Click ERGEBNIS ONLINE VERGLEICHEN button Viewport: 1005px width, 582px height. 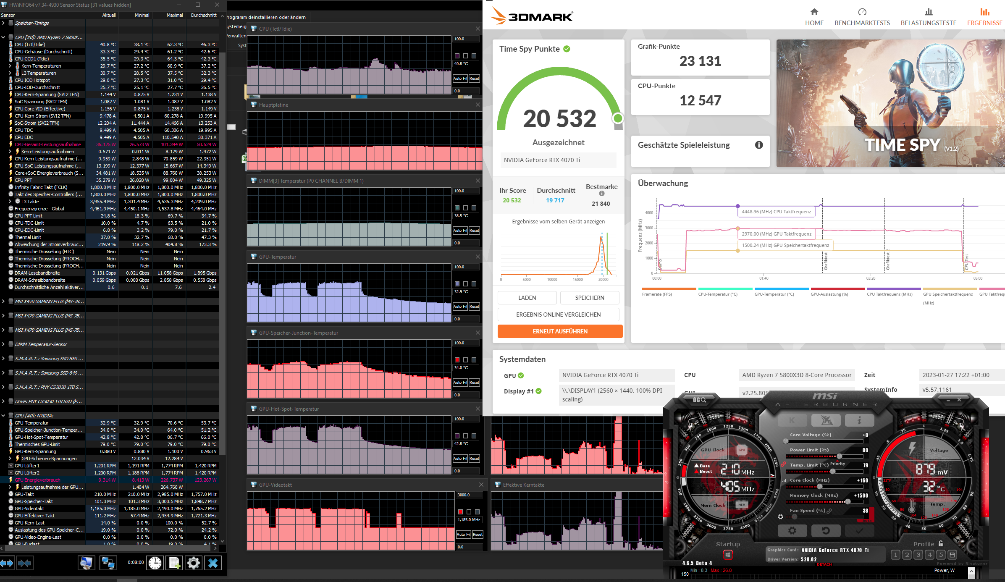(x=558, y=315)
